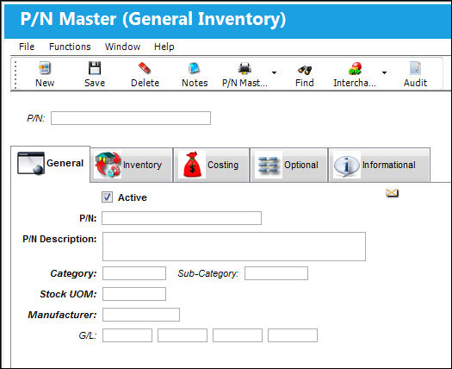Expand the P/N Master print dropdown arrow
The image size is (452, 369).
(274, 72)
